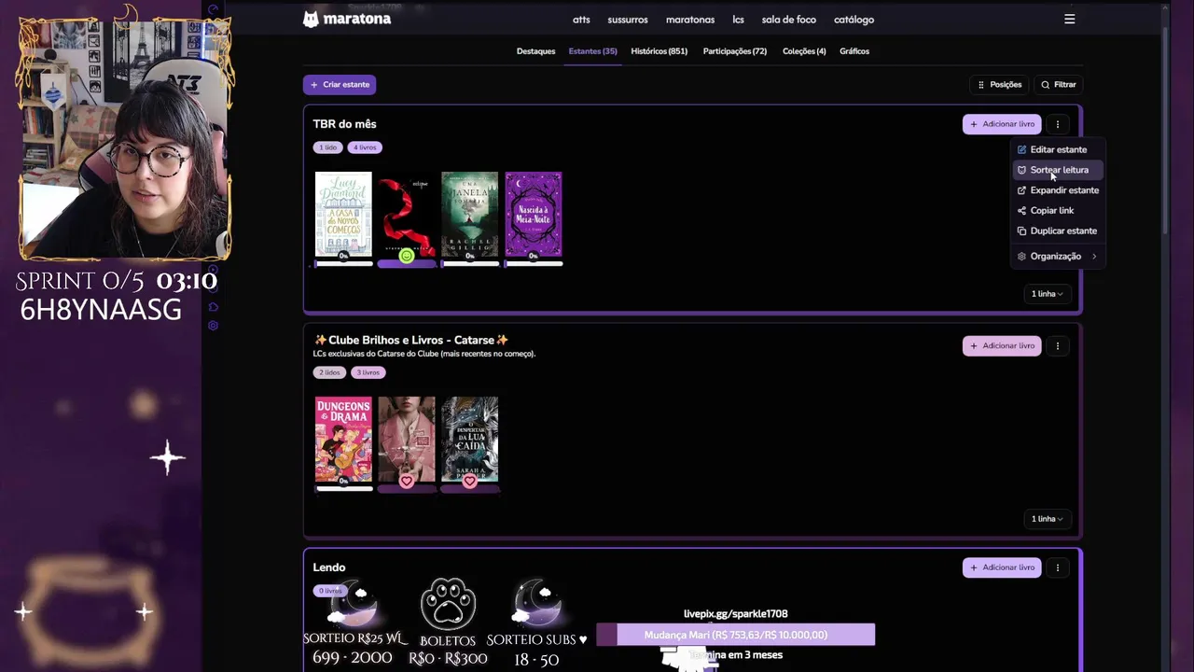This screenshot has width=1194, height=672.
Task: Click progress bar under Eclipse book
Action: click(407, 264)
